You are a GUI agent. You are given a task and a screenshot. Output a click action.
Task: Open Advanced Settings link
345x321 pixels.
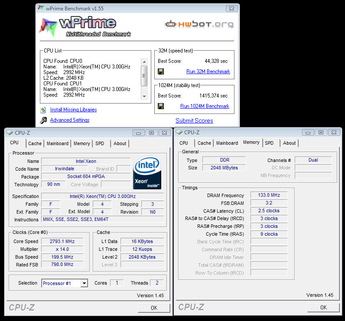[70, 120]
